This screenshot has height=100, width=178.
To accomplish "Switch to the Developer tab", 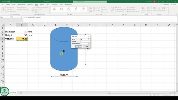I will coord(55,5).
